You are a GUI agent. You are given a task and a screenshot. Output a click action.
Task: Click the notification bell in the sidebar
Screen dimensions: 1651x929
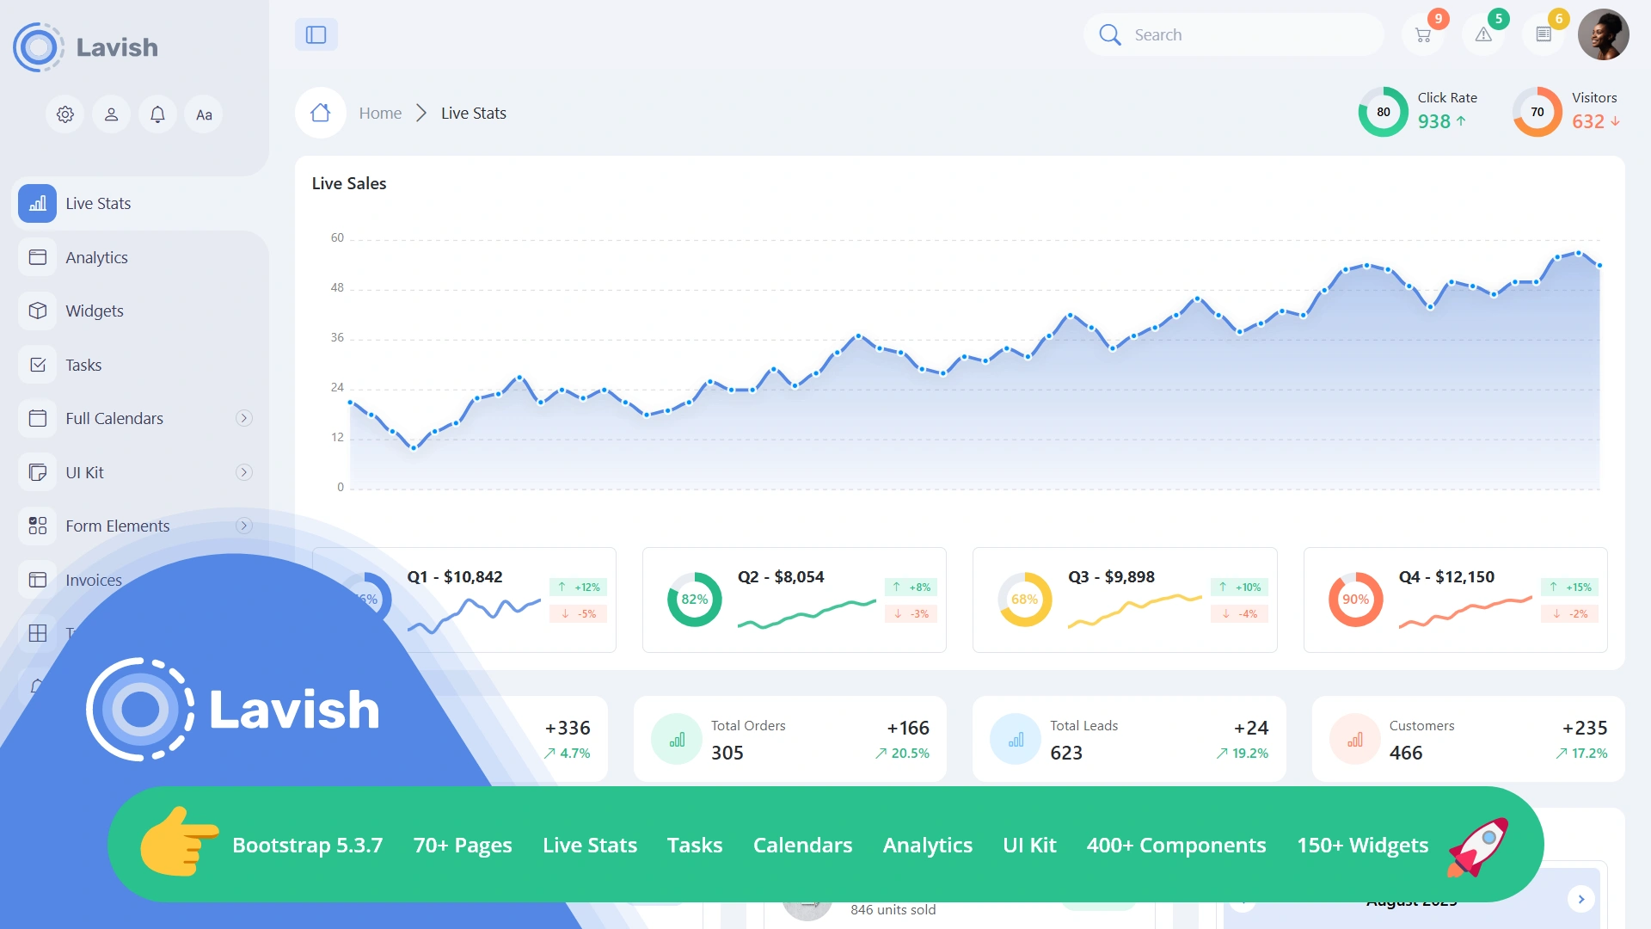tap(157, 114)
